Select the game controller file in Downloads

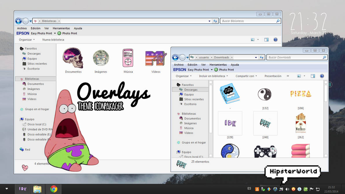[x=265, y=151]
